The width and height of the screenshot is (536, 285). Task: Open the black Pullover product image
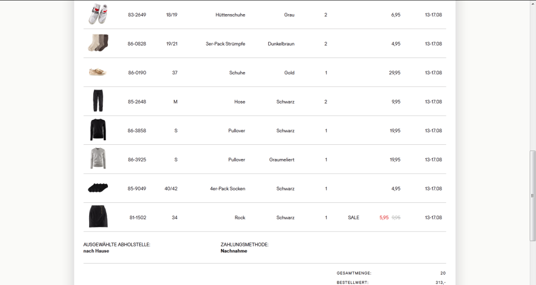(97, 130)
